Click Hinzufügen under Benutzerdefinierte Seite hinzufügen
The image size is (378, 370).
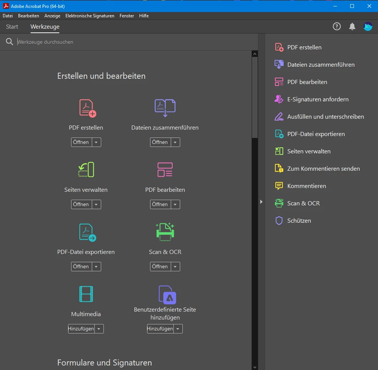pyautogui.click(x=160, y=329)
